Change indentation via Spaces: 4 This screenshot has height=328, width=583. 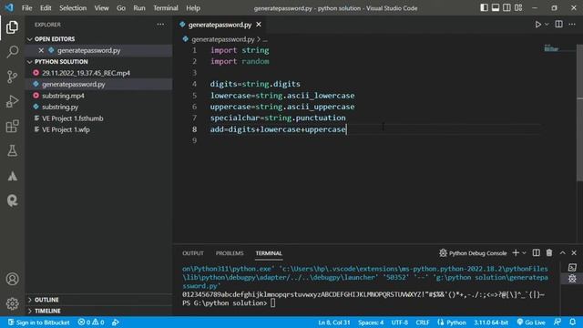click(x=371, y=323)
